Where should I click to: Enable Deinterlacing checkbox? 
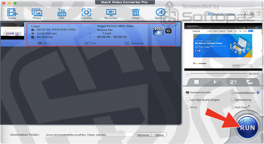(233, 100)
